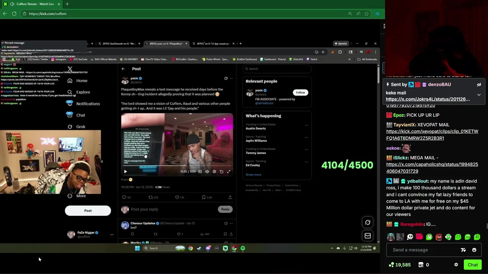Open the emoji picker in chat
The height and width of the screenshot is (274, 488).
point(474,250)
